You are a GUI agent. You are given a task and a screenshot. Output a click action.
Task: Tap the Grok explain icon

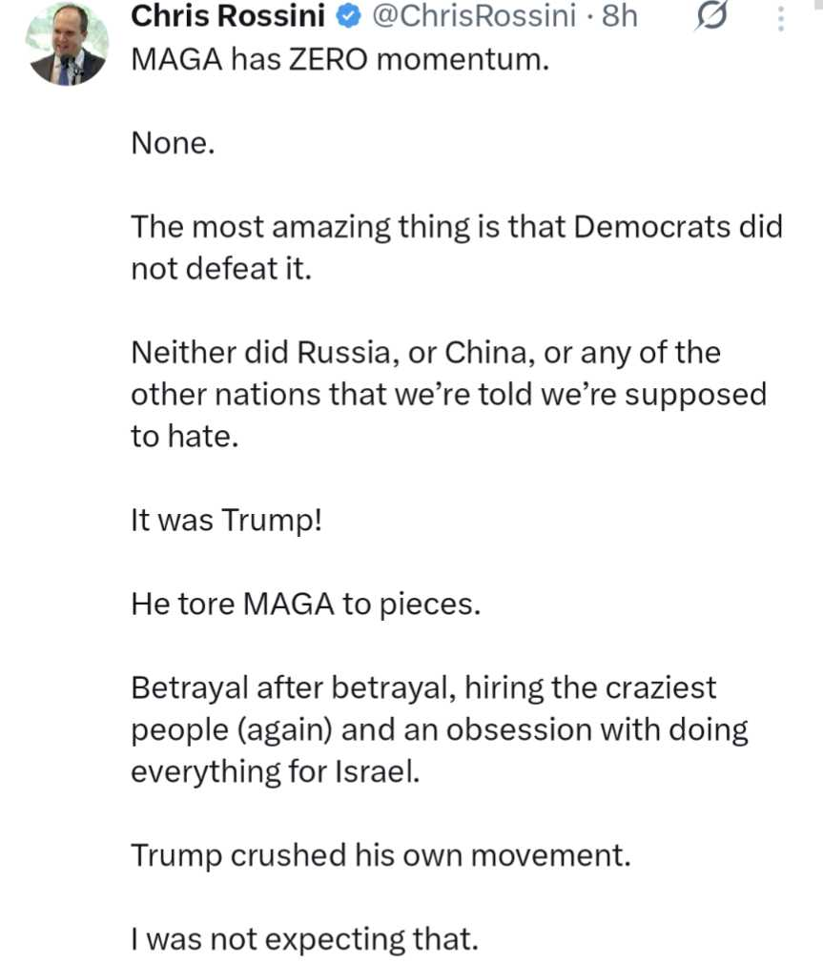pos(713,16)
